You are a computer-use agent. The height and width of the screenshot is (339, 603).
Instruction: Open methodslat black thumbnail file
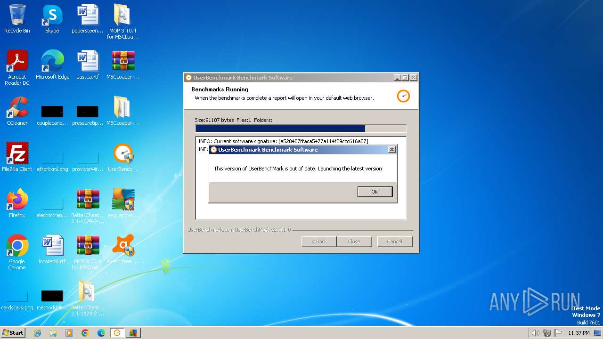52,300
